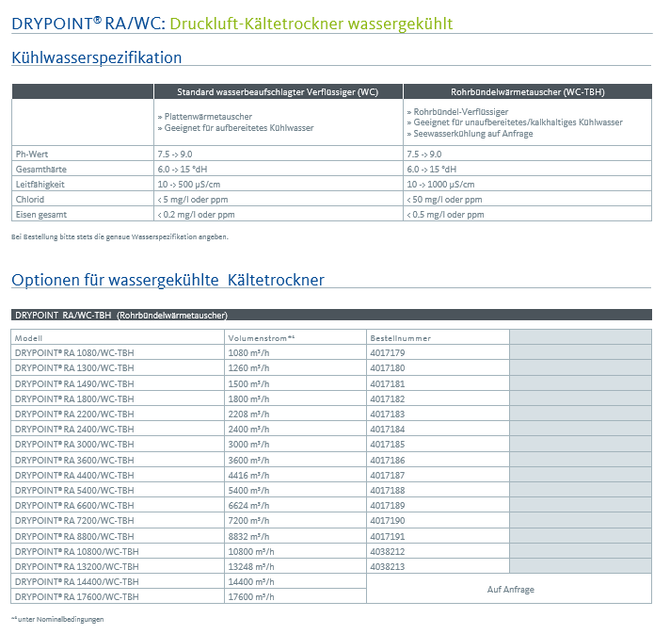The width and height of the screenshot is (670, 634).
Task: Click the 'Auf Anfrage' cell
Action: pos(510,589)
